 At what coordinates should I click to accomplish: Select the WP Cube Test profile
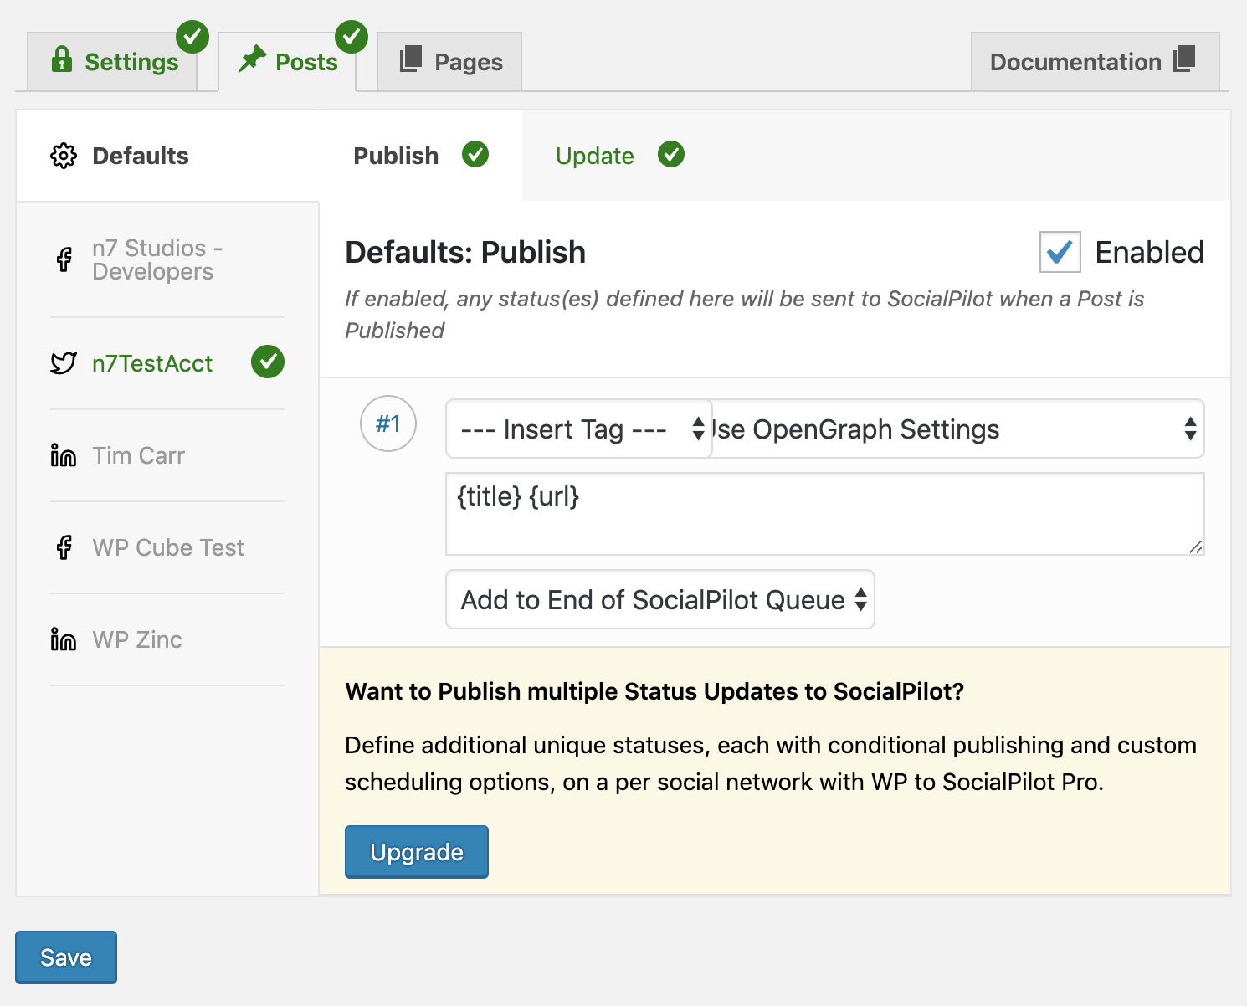click(167, 547)
